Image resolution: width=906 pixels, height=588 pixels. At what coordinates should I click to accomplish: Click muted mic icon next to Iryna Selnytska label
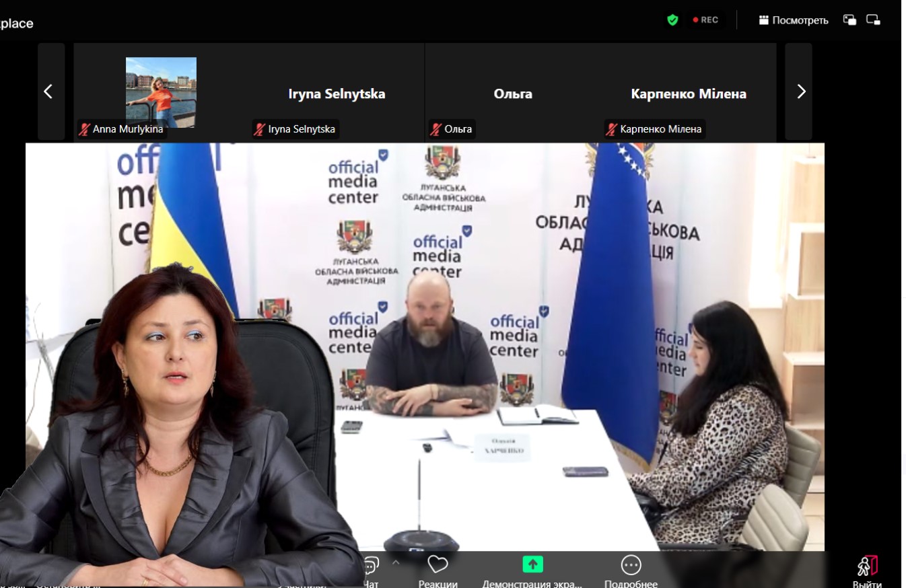[x=260, y=129]
